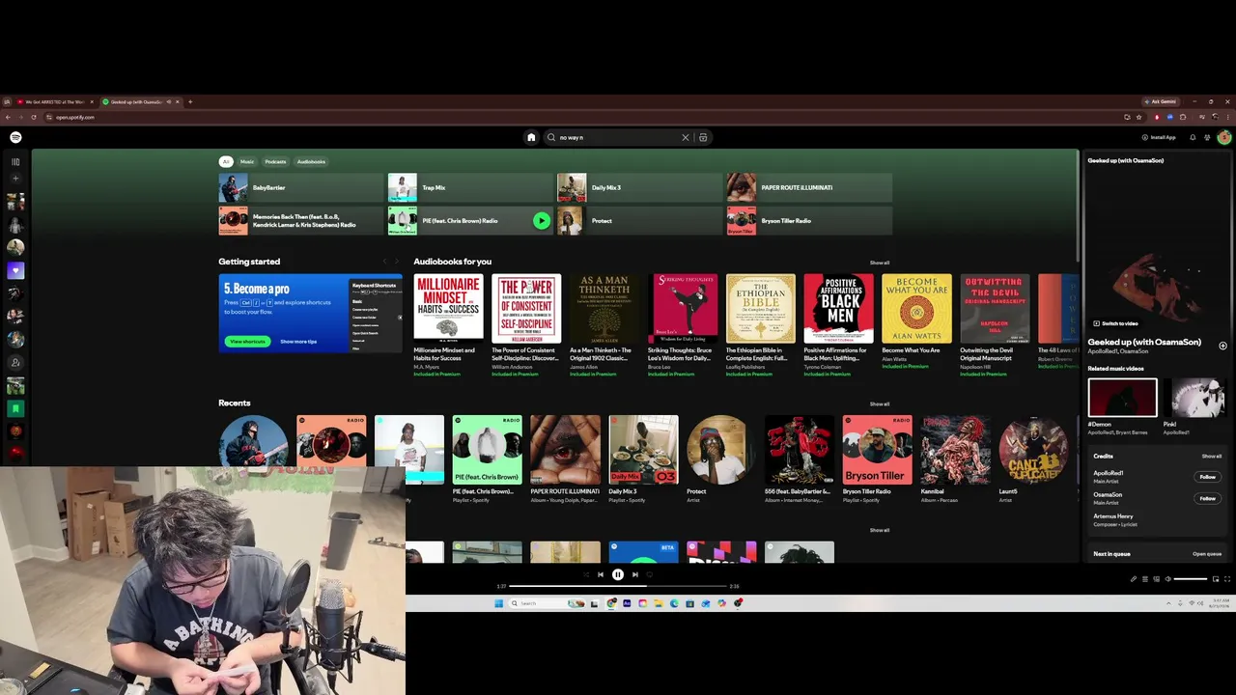Click the View shortcuts button

tap(247, 341)
